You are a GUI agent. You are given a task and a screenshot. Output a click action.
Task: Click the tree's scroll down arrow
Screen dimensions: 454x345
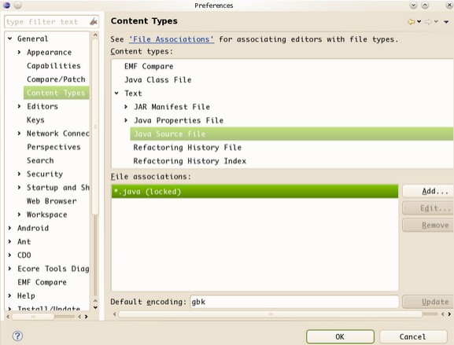[x=95, y=307]
